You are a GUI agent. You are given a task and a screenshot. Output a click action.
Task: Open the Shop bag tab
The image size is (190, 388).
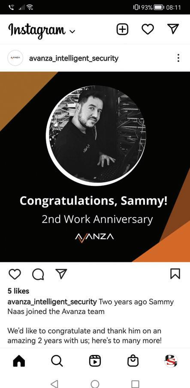[133, 361]
